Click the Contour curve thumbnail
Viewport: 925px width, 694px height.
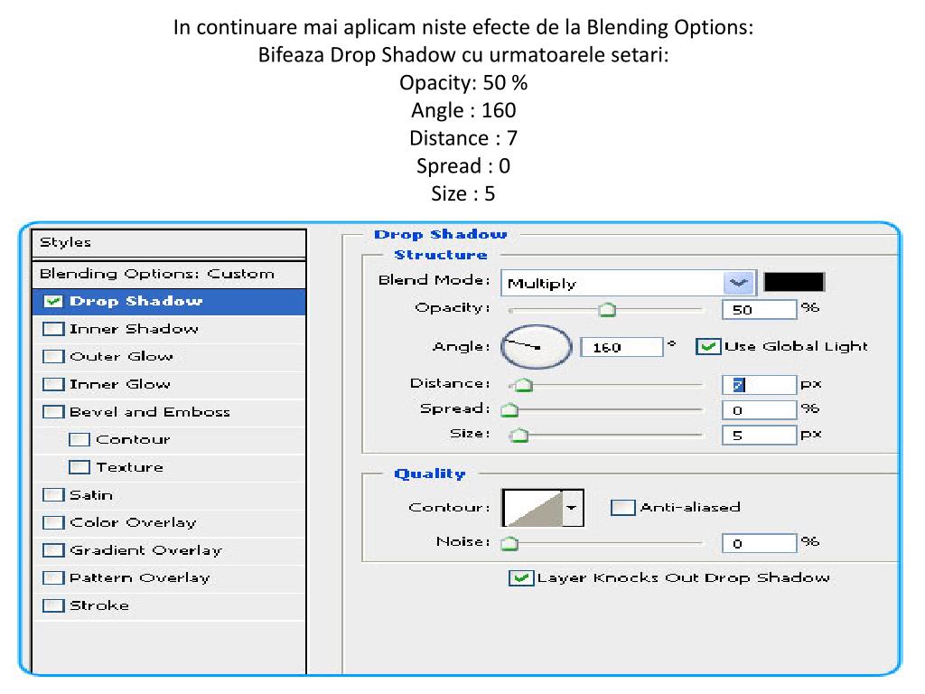[533, 508]
